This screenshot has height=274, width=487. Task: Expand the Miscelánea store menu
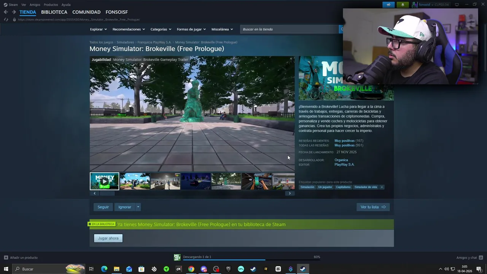tap(222, 29)
